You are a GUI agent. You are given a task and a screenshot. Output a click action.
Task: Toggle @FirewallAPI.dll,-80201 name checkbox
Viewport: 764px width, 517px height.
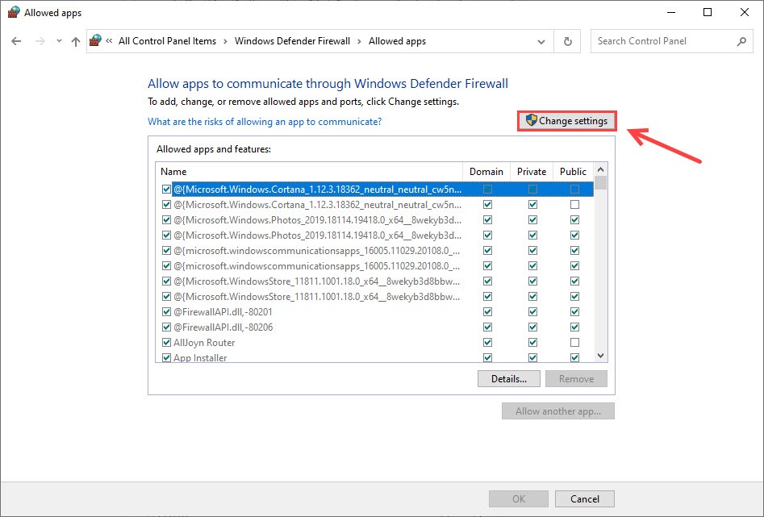pyautogui.click(x=166, y=312)
